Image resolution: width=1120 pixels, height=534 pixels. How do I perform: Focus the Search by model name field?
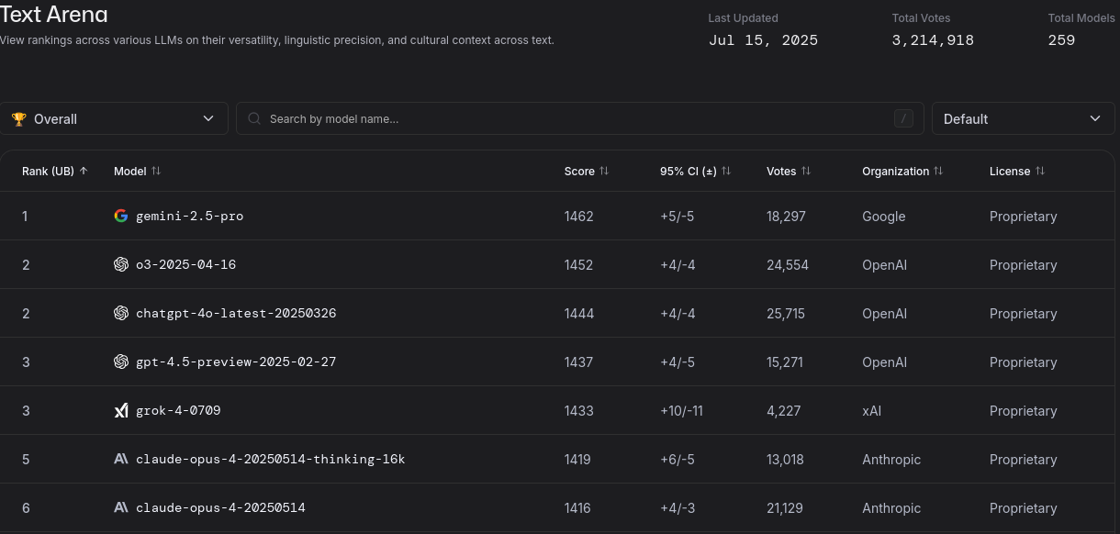[x=569, y=119]
